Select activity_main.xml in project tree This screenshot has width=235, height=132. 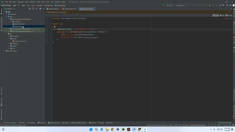click(x=19, y=41)
